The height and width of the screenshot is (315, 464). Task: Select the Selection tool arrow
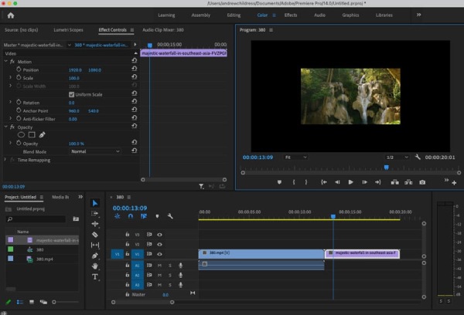[94, 203]
